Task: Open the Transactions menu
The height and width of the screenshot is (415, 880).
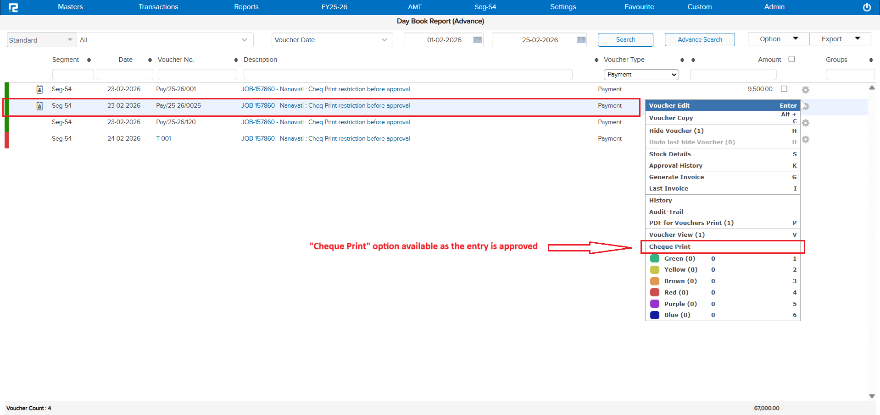Action: tap(158, 7)
